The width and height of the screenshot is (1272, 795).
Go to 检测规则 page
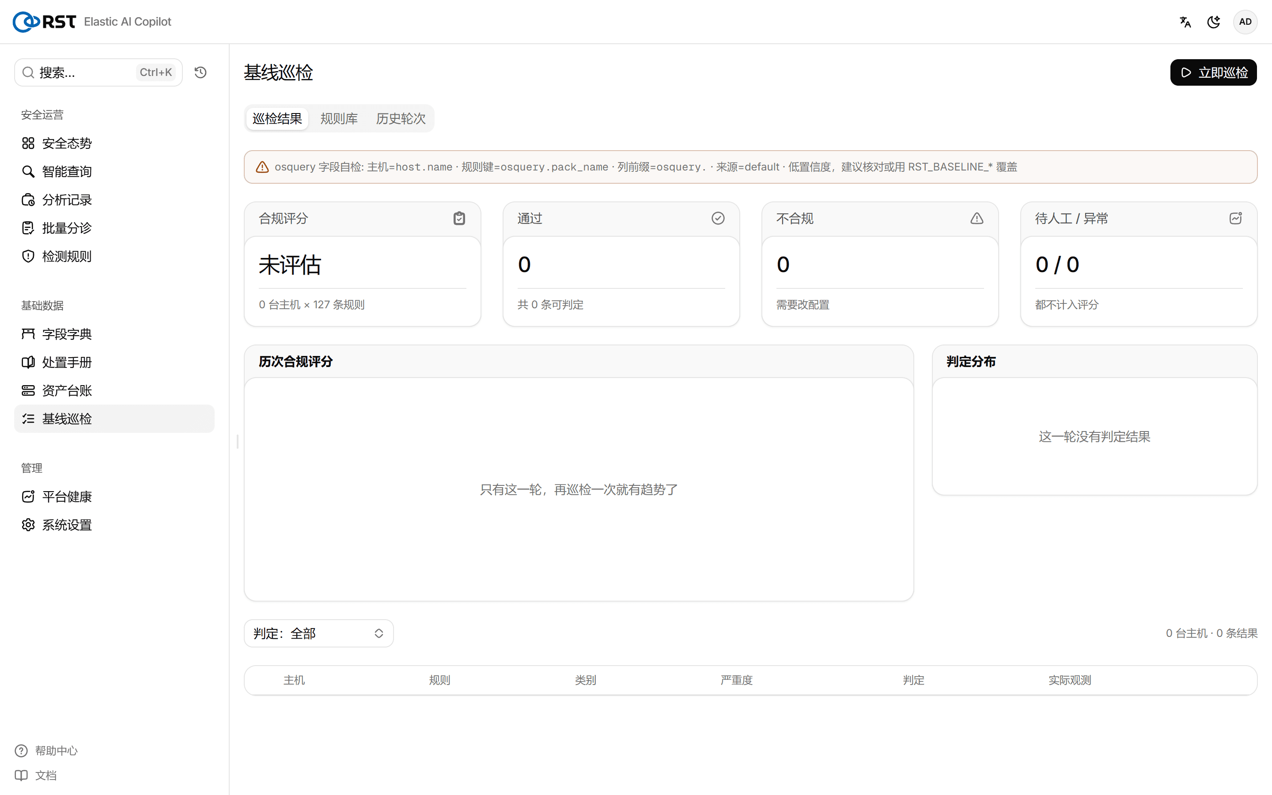tap(114, 256)
